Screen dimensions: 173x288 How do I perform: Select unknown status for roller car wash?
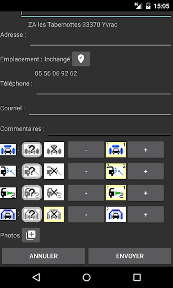pos(32,149)
